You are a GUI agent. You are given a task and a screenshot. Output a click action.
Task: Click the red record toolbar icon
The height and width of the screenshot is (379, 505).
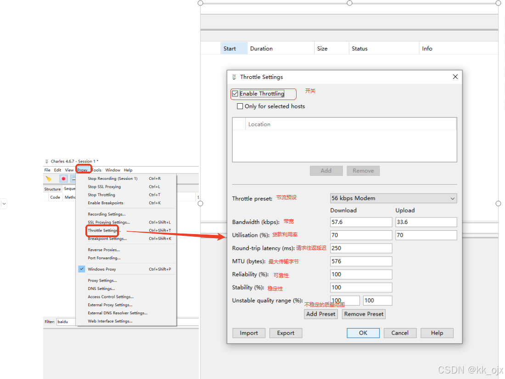coord(63,178)
